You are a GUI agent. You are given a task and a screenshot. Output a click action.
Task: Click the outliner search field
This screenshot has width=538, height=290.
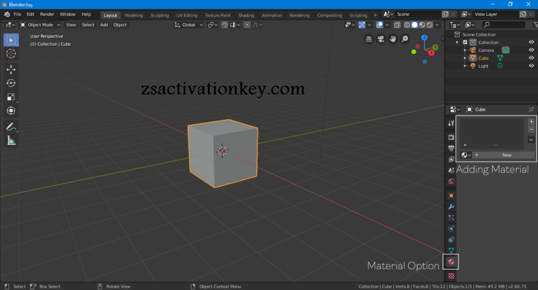503,25
